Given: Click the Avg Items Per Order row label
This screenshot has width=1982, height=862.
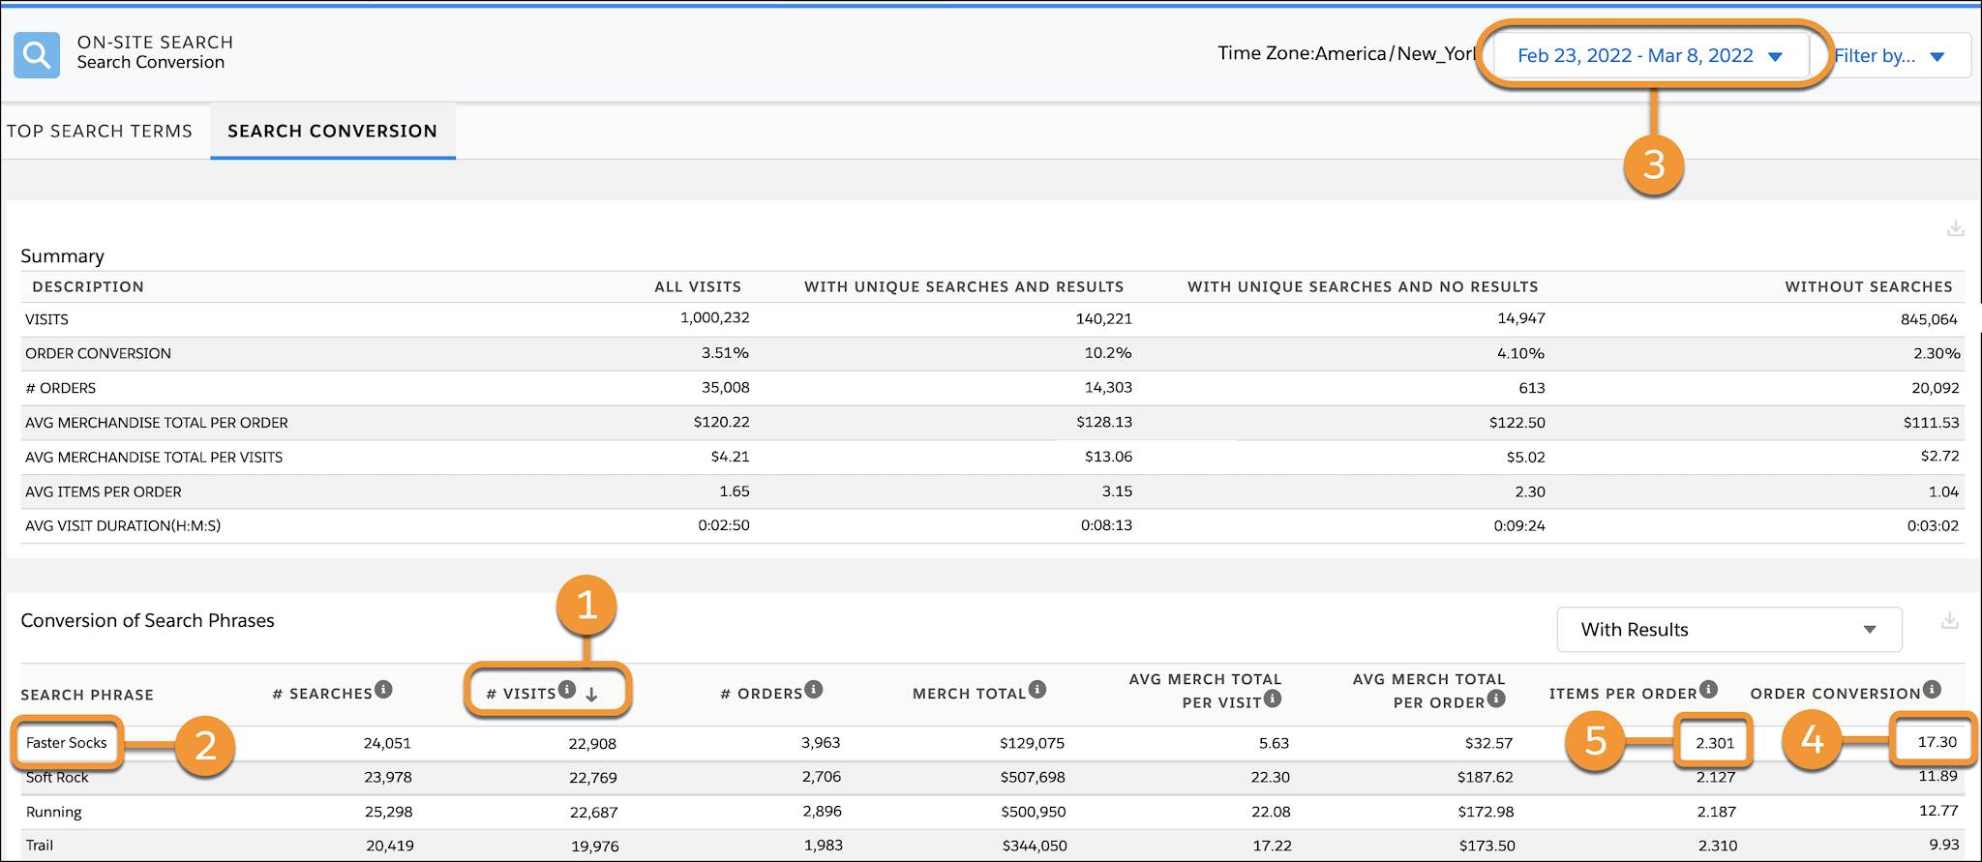Looking at the screenshot, I should [x=103, y=491].
